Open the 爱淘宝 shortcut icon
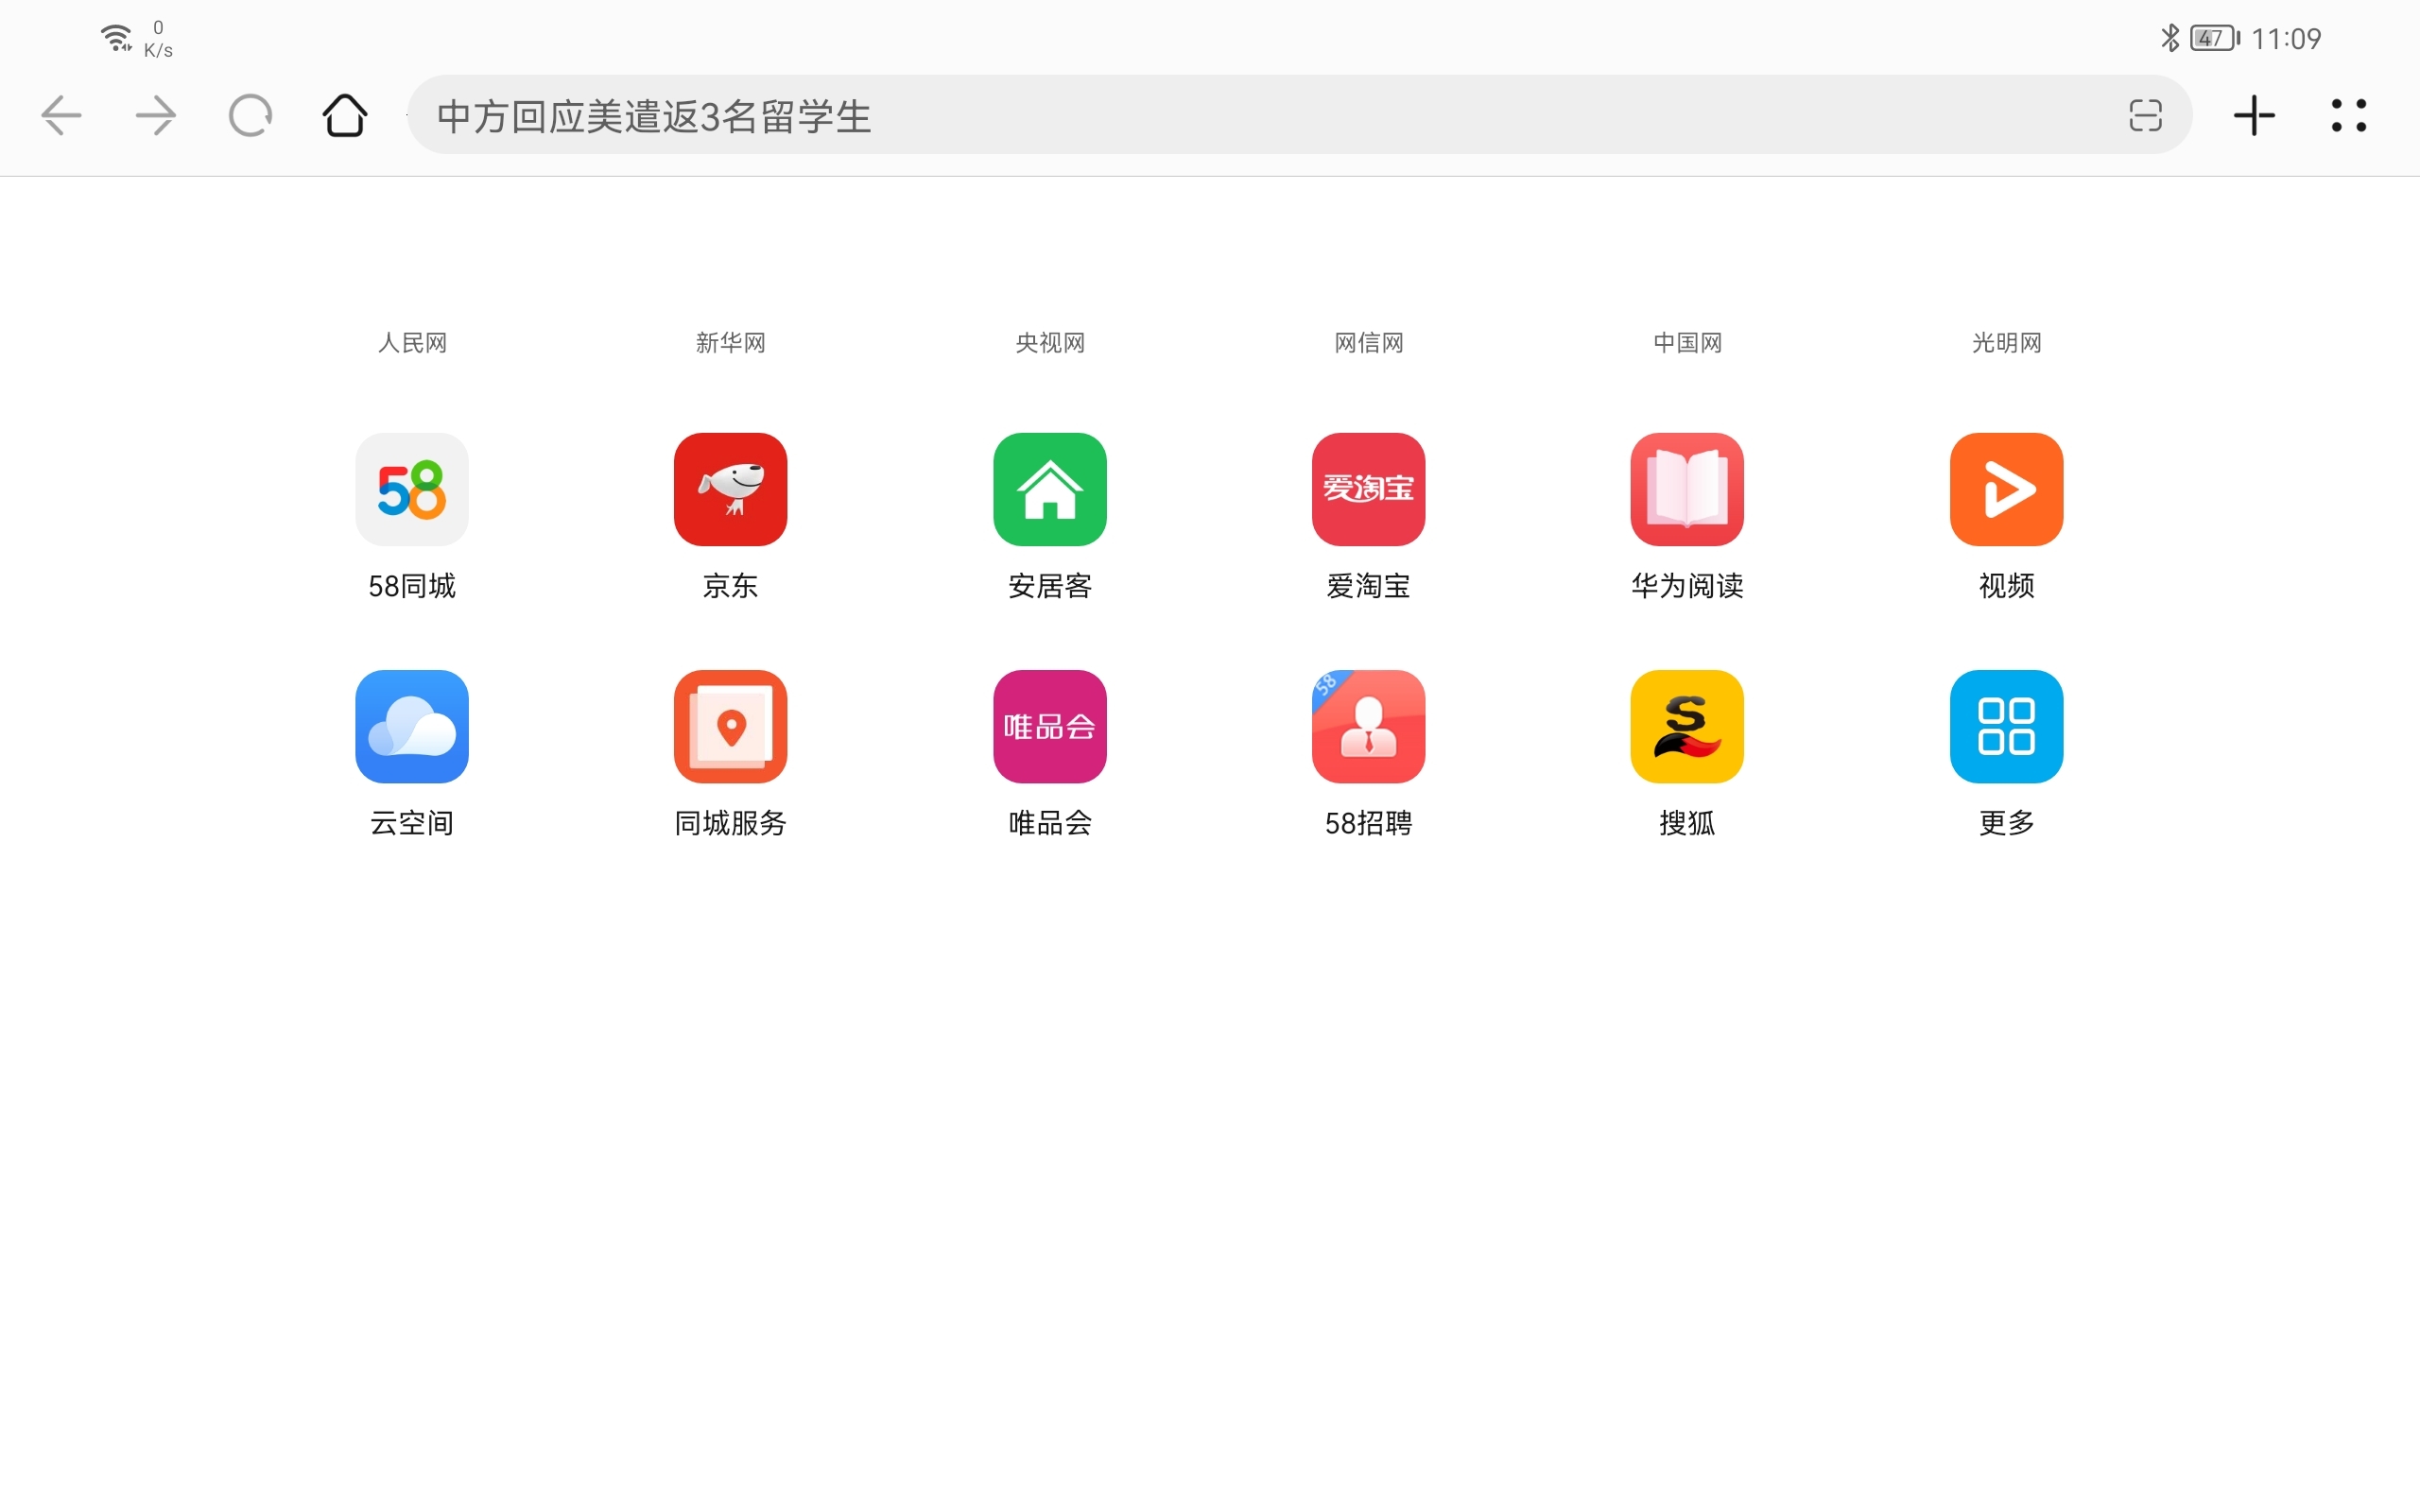 1369,489
